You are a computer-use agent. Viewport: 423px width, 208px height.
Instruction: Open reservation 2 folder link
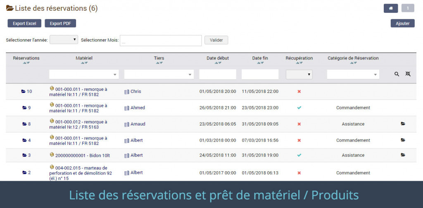point(26,173)
